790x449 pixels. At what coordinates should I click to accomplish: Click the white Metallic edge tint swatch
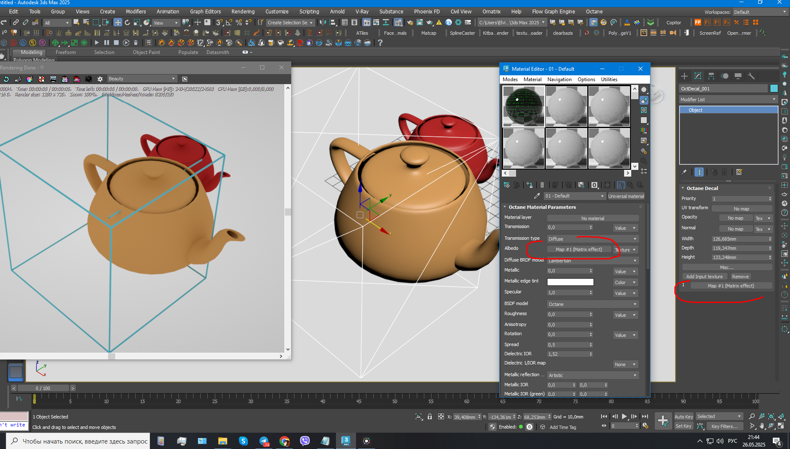(570, 282)
